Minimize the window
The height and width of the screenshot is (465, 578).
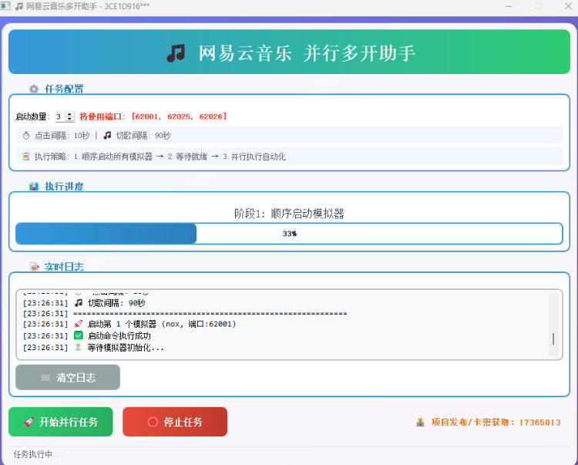pyautogui.click(x=509, y=6)
